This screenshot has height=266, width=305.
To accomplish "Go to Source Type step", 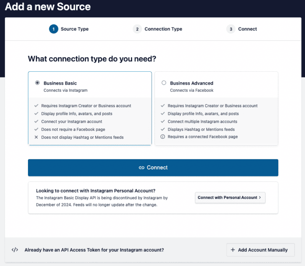I will click(74, 29).
